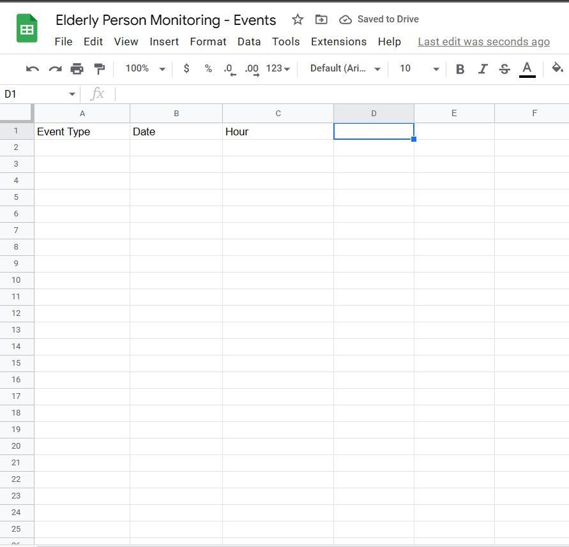Open the Format menu
Screen dimensions: 569x547
click(208, 41)
